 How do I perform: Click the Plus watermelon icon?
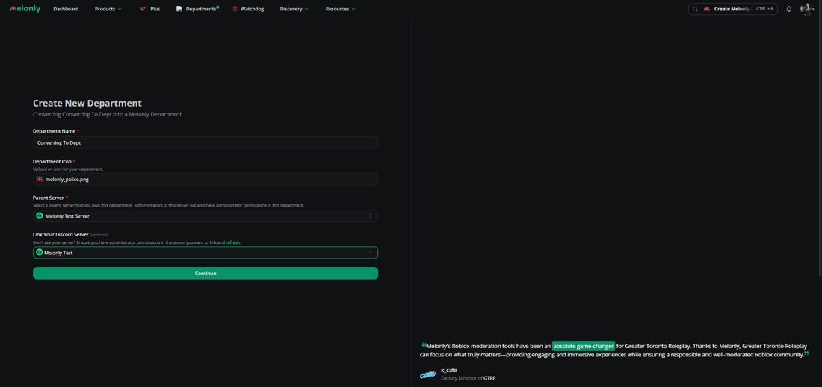(x=143, y=9)
